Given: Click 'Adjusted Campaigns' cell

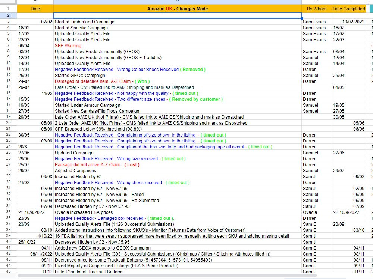Looking at the screenshot, I should [178, 171].
